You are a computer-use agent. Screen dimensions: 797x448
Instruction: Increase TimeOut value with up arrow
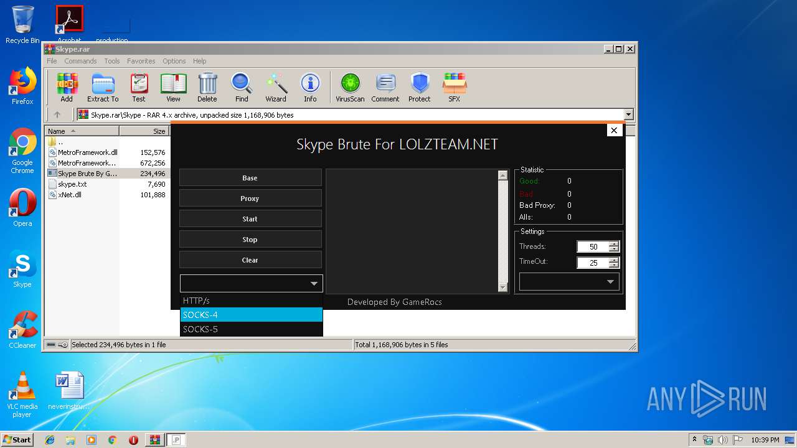click(x=614, y=260)
